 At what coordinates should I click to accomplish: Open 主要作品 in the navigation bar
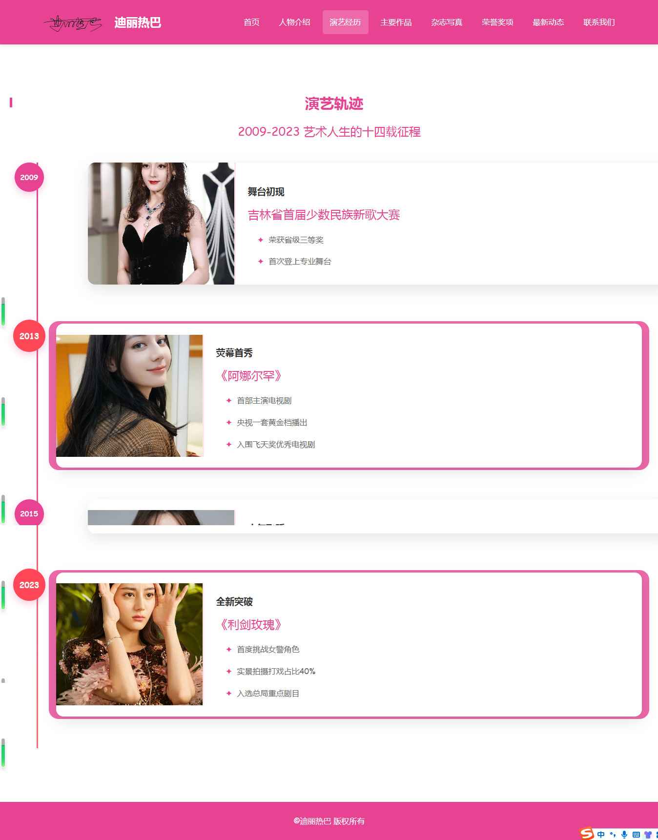396,22
